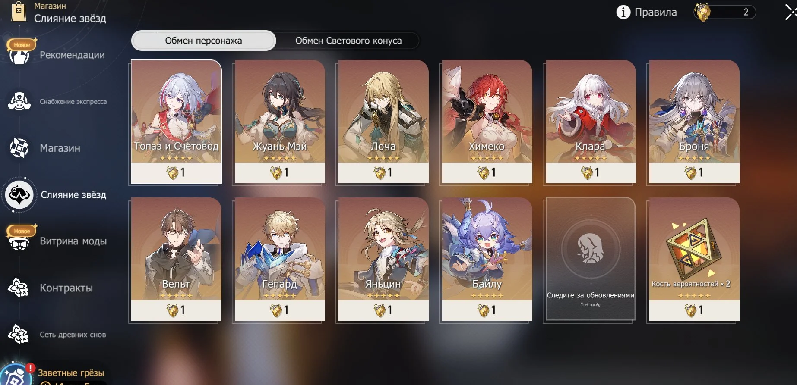Select the Клара character card
This screenshot has height=385, width=797.
[x=591, y=122]
